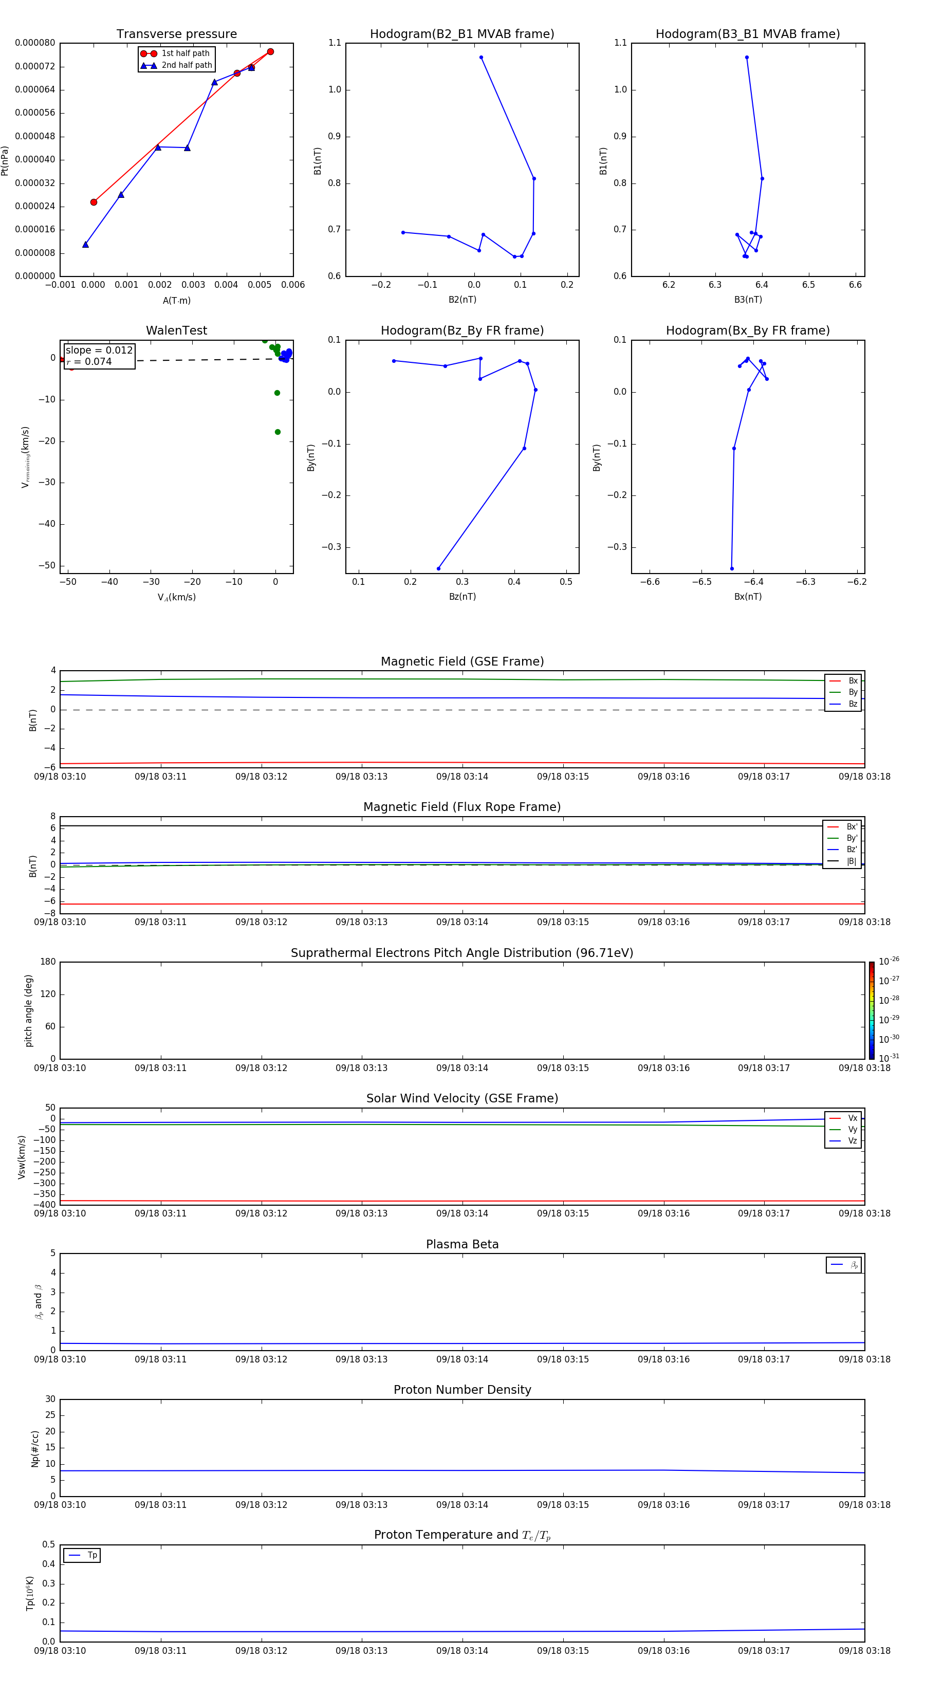The height and width of the screenshot is (1696, 925).
Task: Click the 'Hodogram(Bx_By FR frame)' title
Action: 748,330
